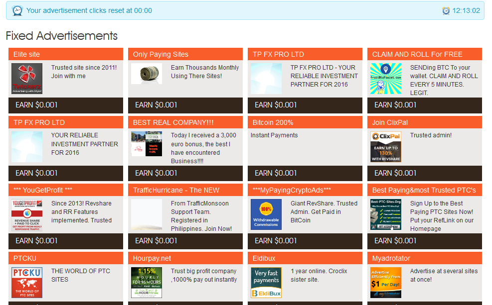The width and height of the screenshot is (492, 305).
Task: Click 'Instant Payments' text in Bitcoin 200% ad
Action: (x=274, y=135)
